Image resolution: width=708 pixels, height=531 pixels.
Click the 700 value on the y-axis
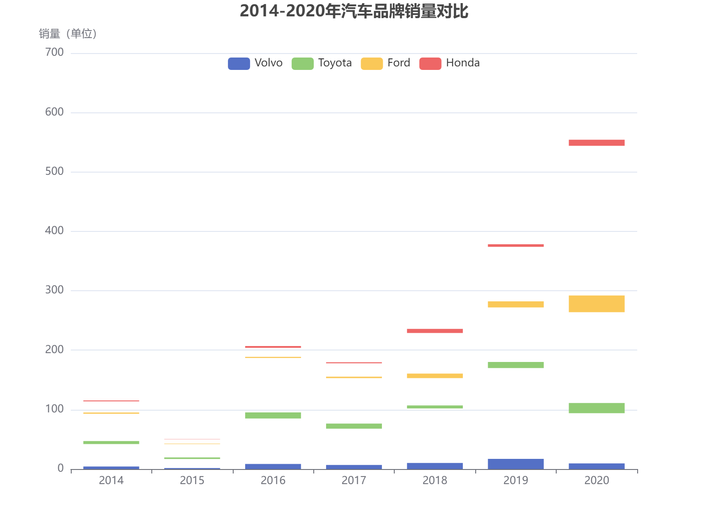(x=55, y=52)
